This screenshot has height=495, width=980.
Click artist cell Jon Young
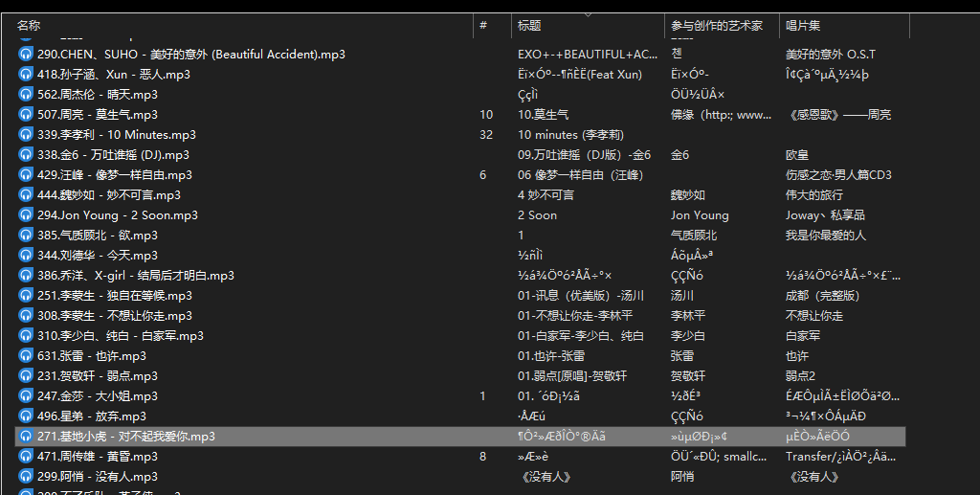pyautogui.click(x=700, y=215)
